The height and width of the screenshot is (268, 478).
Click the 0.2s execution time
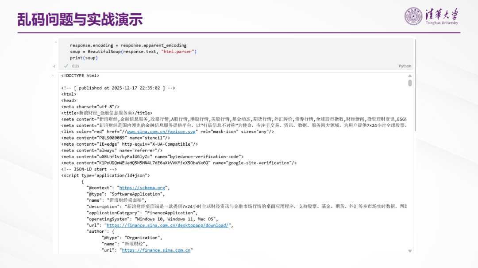pyautogui.click(x=76, y=66)
